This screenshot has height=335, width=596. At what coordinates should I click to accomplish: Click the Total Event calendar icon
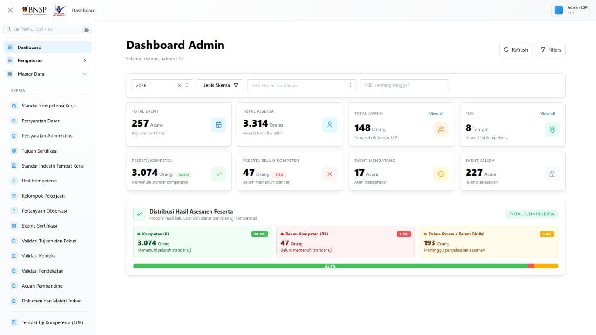click(218, 125)
